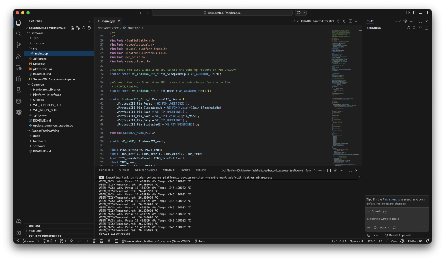445x261 pixels.
Task: Open the editor More Actions menu
Action: coord(356,21)
